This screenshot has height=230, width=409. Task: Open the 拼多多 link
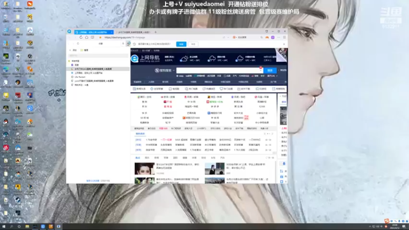[215, 106]
